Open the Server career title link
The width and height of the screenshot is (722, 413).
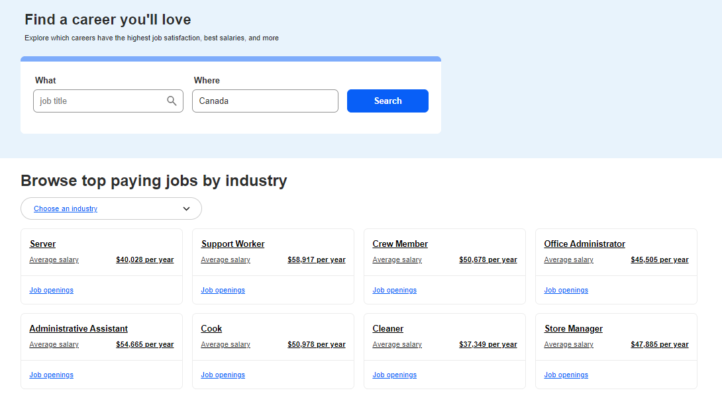click(x=42, y=244)
